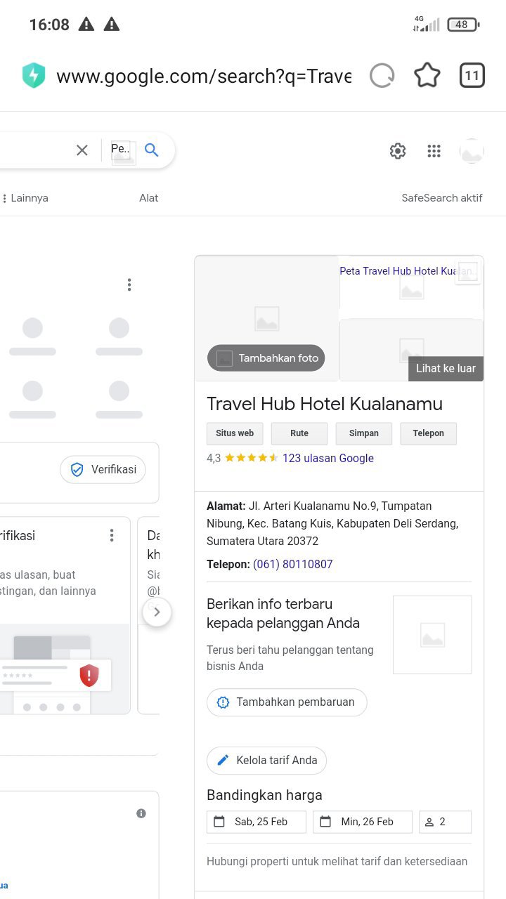Tap the Tambahkan foto button
This screenshot has height=899, width=506.
266,358
